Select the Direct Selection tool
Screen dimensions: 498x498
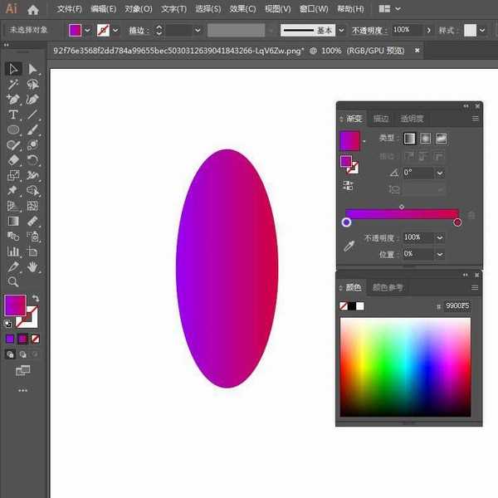point(32,69)
